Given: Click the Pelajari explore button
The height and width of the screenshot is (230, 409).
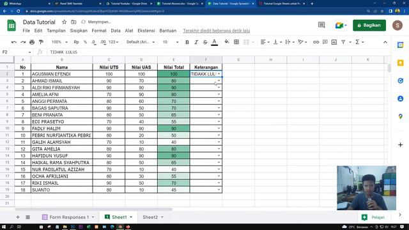Looking at the screenshot, I should point(373,217).
